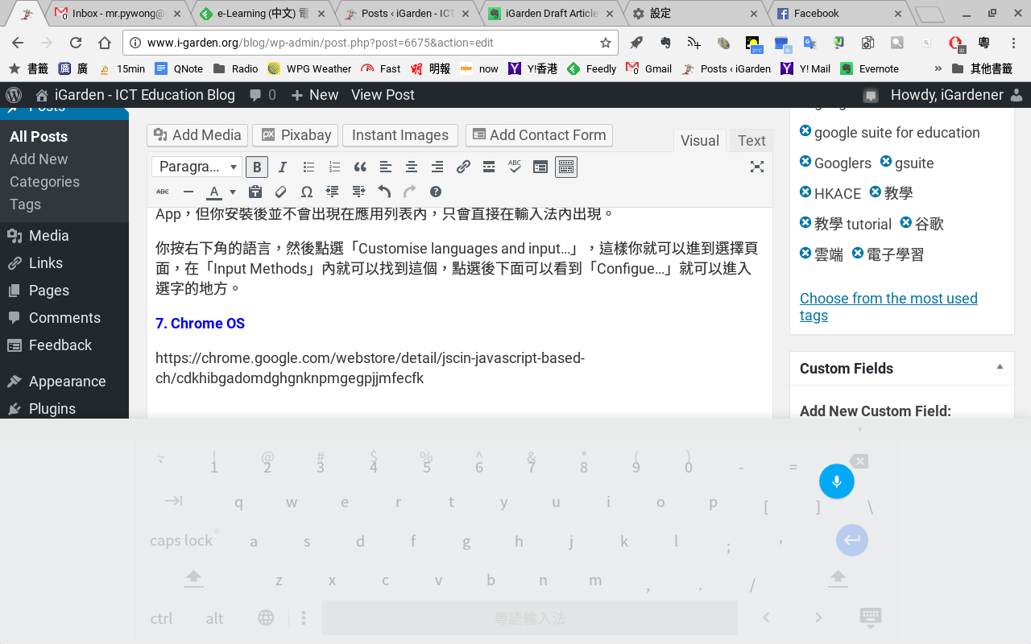
Task: Click the undo arrow in editor toolbar
Action: click(384, 192)
